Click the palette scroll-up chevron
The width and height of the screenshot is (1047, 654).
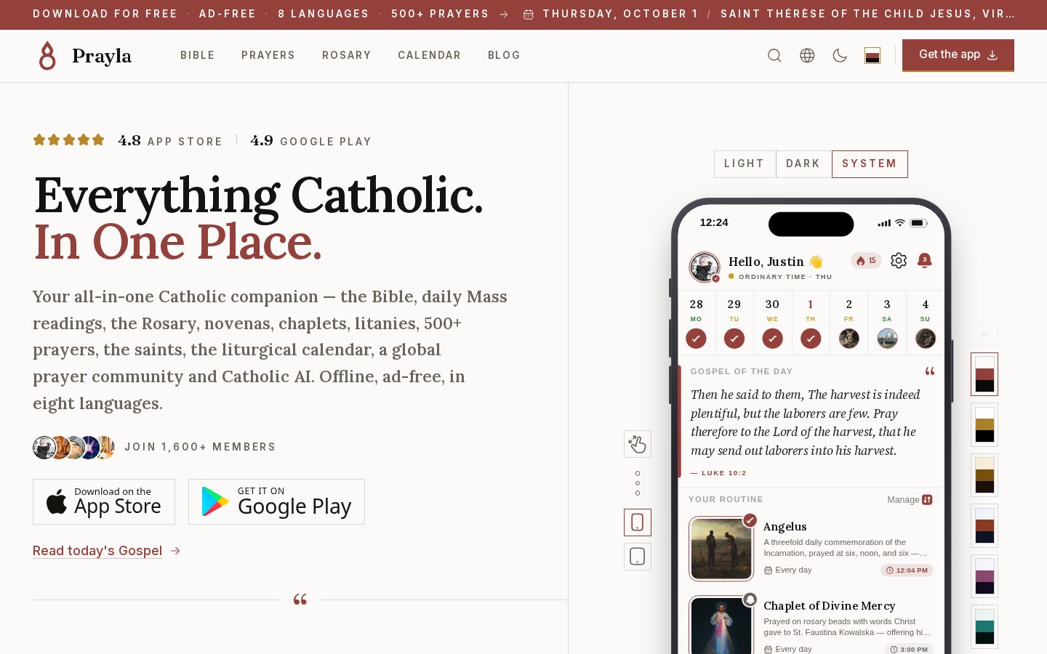pyautogui.click(x=984, y=335)
